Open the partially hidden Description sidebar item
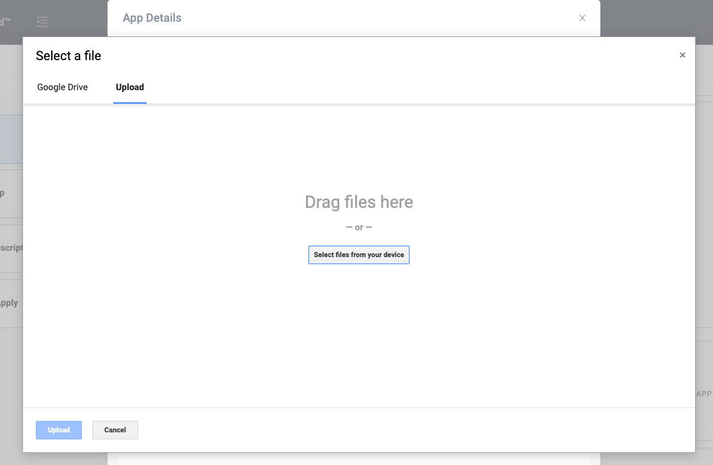The width and height of the screenshot is (713, 465). [x=11, y=248]
